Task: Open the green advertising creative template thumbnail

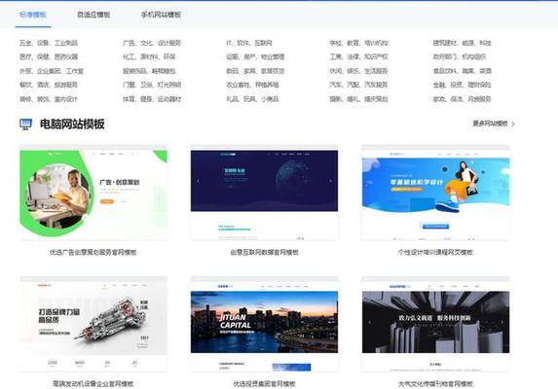Action: pos(93,193)
